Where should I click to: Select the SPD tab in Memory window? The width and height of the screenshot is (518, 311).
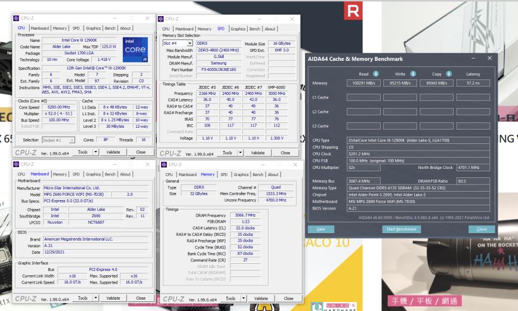click(x=224, y=174)
